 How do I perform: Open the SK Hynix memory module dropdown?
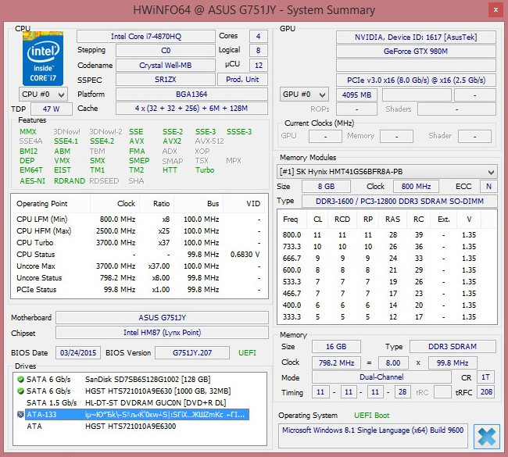click(x=387, y=171)
